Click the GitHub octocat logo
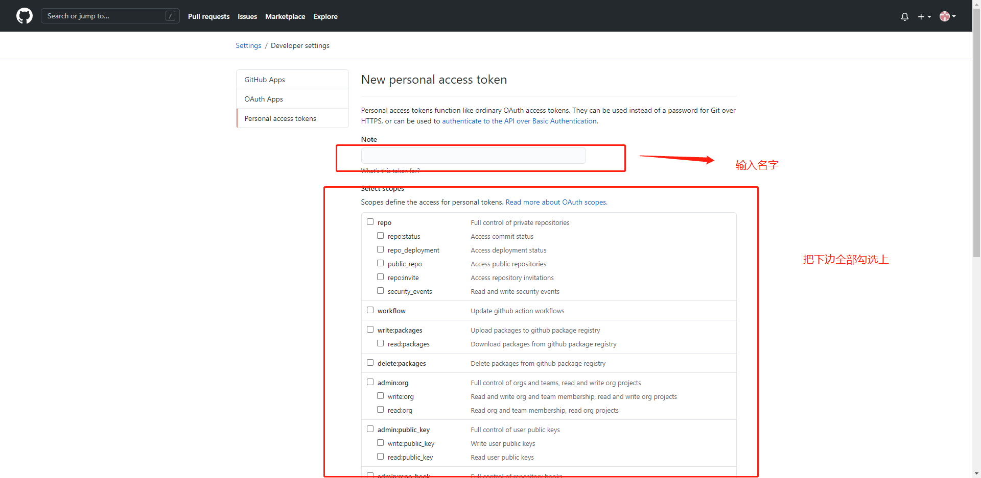Screen dimensions: 981x478 (x=24, y=16)
